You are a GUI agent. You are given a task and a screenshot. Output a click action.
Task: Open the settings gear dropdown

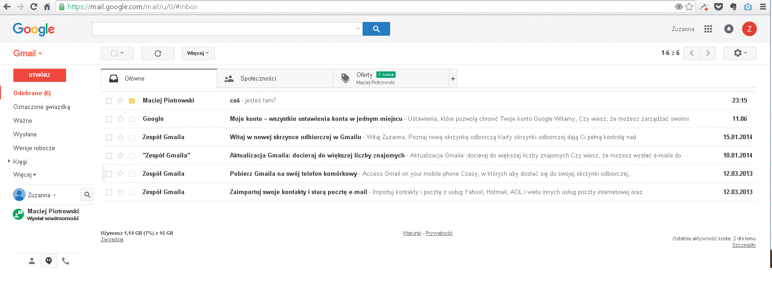739,53
